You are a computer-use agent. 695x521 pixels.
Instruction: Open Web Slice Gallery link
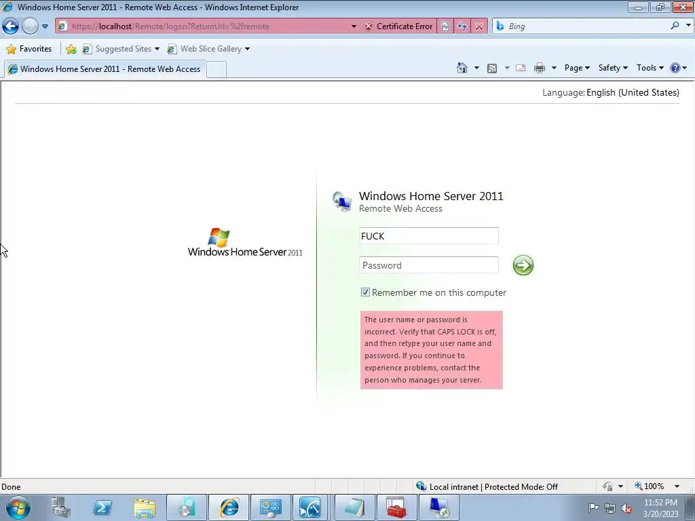tap(208, 49)
